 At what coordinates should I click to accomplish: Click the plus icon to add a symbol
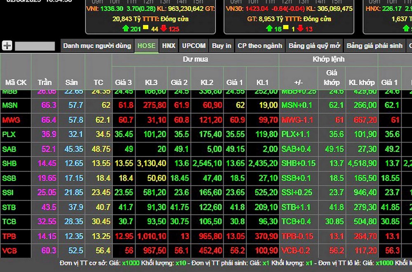[7, 46]
